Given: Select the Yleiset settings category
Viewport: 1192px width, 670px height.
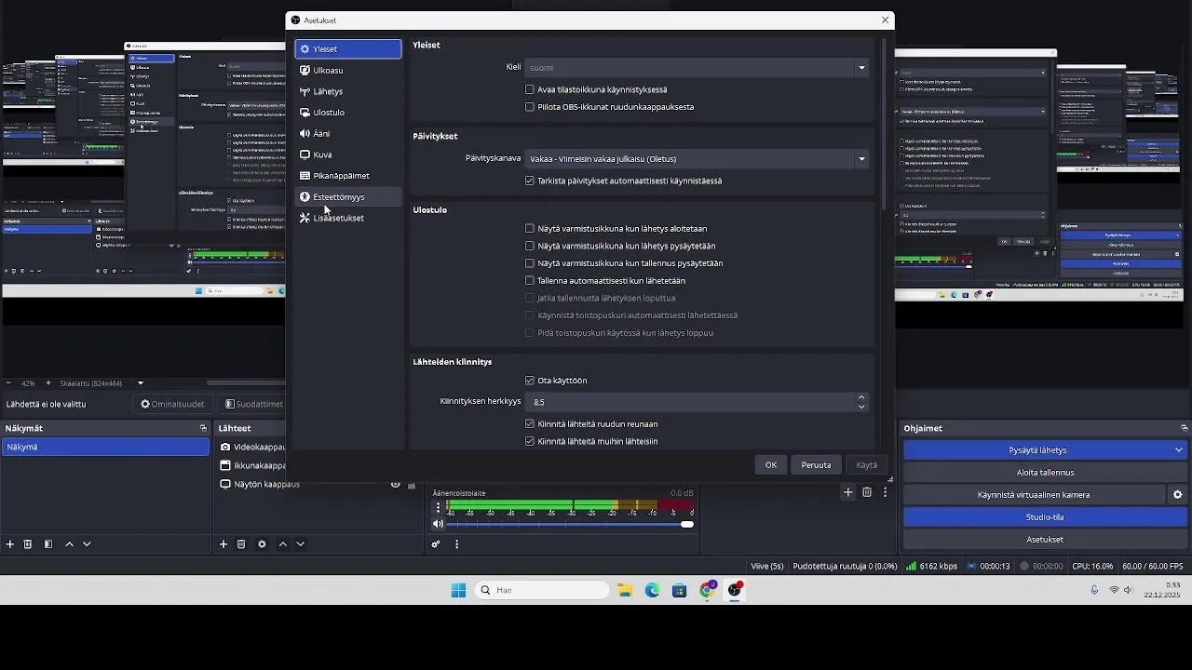Looking at the screenshot, I should [348, 48].
